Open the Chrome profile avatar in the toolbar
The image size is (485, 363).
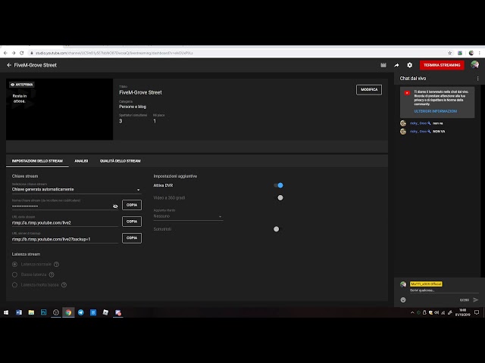tap(471, 53)
